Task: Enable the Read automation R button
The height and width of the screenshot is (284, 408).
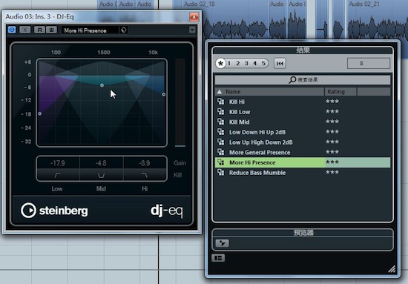Action: [39, 30]
